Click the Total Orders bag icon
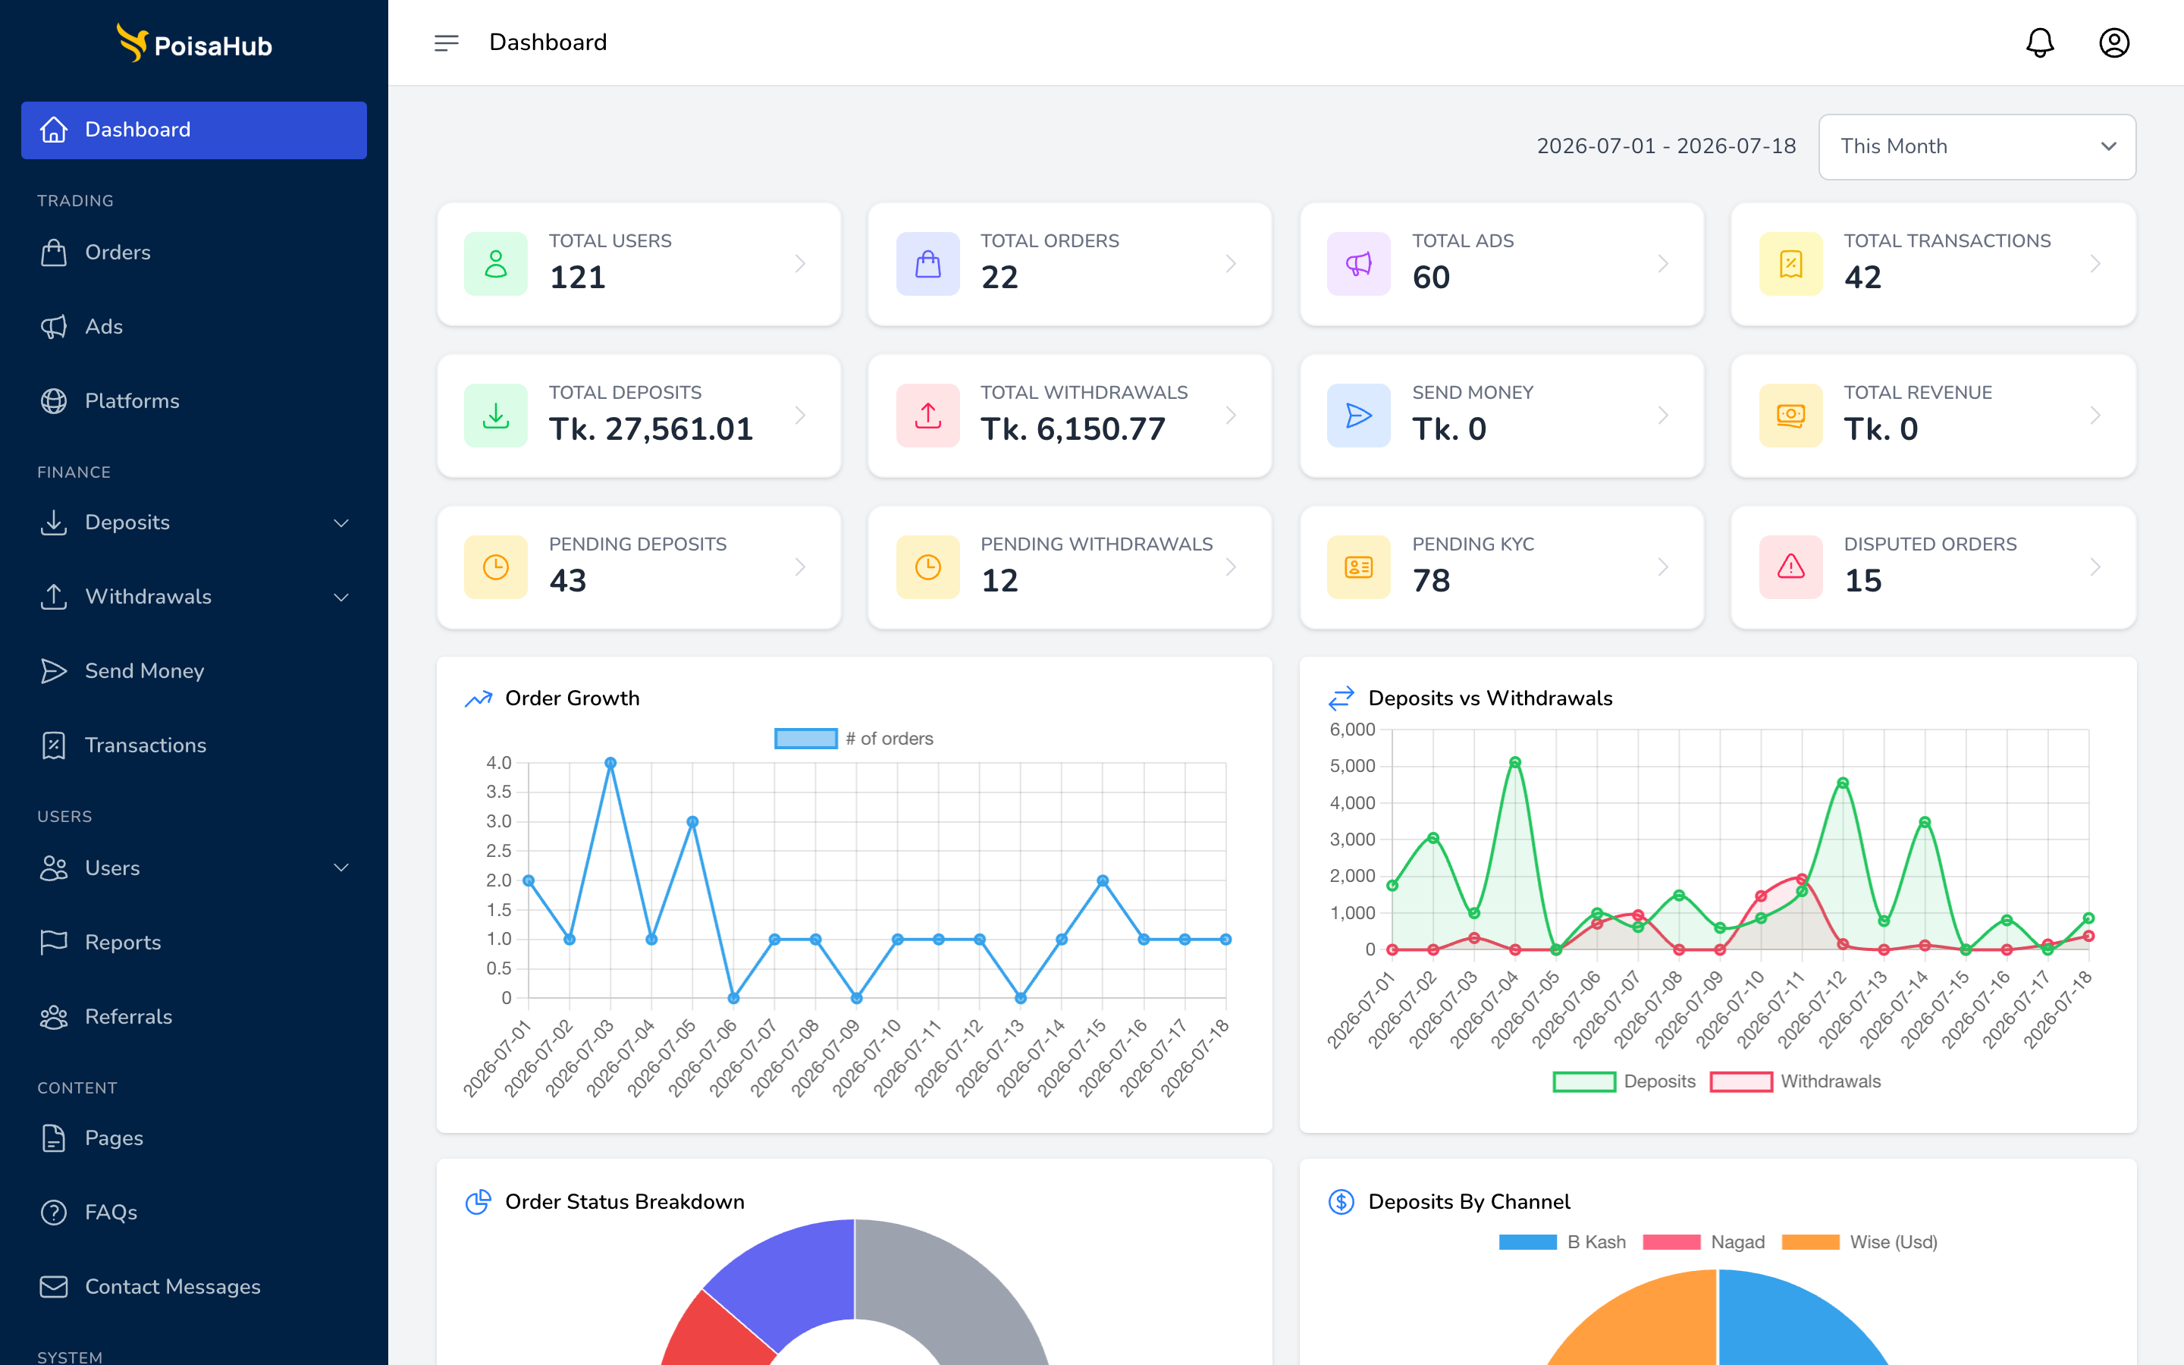This screenshot has width=2184, height=1365. (927, 264)
